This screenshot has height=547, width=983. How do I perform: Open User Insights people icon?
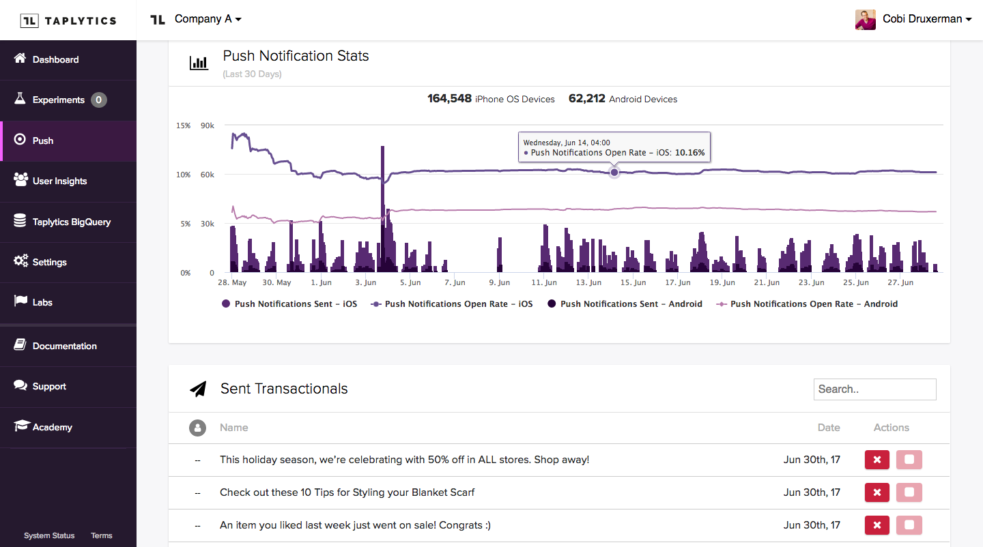20,180
